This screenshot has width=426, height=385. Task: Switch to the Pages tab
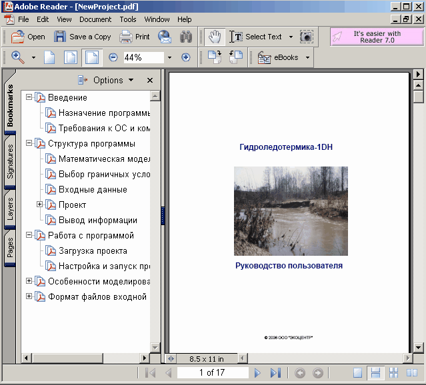10,249
